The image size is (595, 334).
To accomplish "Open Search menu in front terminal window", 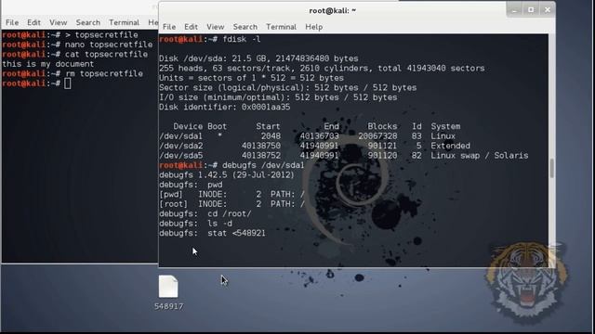I will [245, 27].
